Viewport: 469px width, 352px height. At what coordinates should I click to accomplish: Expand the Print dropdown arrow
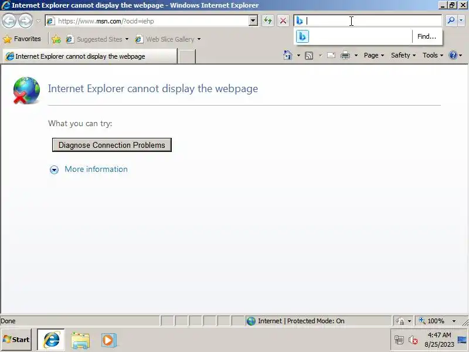pyautogui.click(x=356, y=55)
